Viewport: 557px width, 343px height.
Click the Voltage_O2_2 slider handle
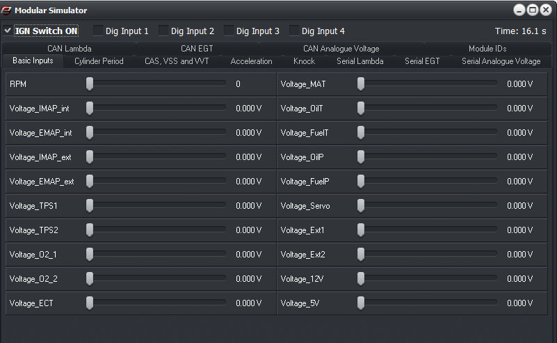90,279
